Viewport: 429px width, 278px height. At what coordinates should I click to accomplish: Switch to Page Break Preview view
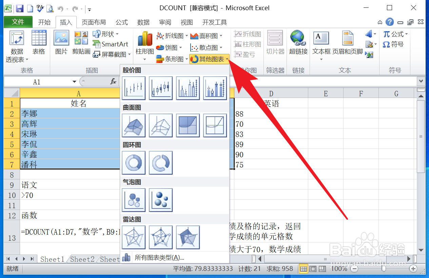(x=322, y=269)
